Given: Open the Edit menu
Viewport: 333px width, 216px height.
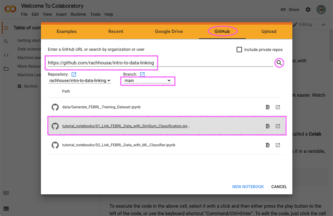Looking at the screenshot, I should (x=35, y=14).
